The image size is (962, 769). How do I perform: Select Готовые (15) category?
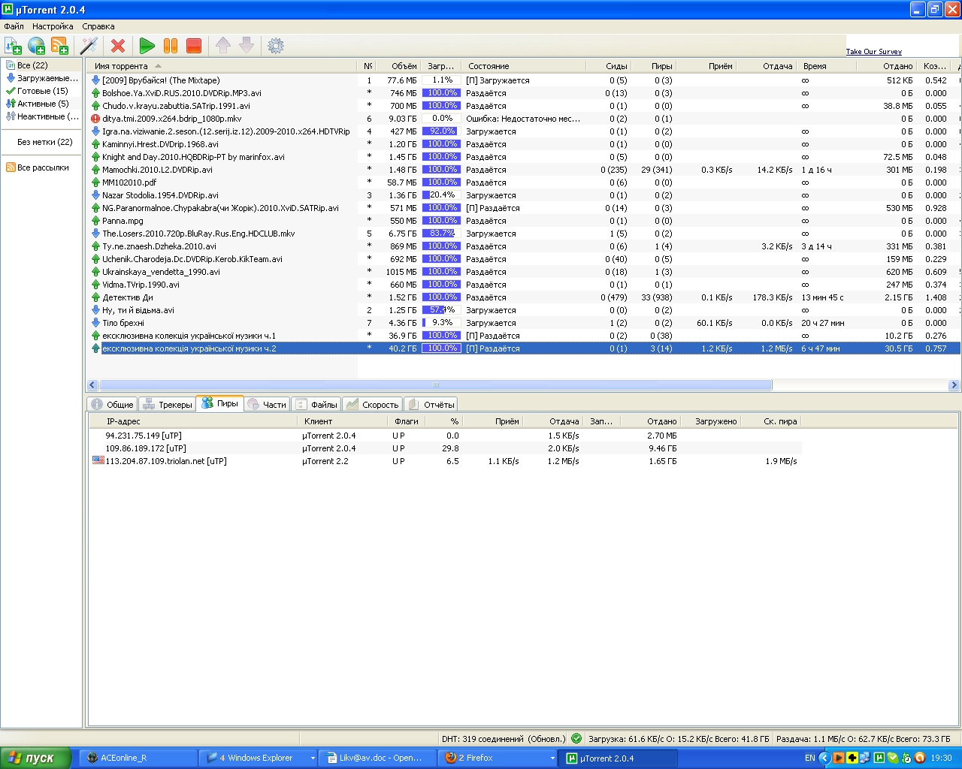click(42, 91)
